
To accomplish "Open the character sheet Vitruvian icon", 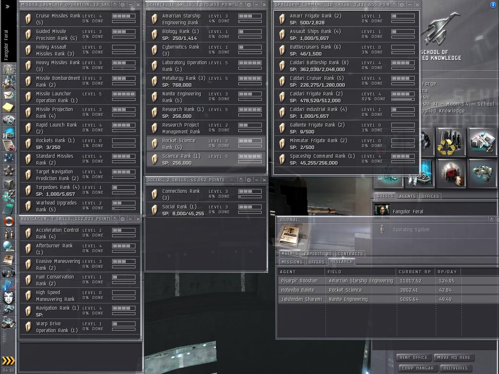I will pyautogui.click(x=9, y=69).
